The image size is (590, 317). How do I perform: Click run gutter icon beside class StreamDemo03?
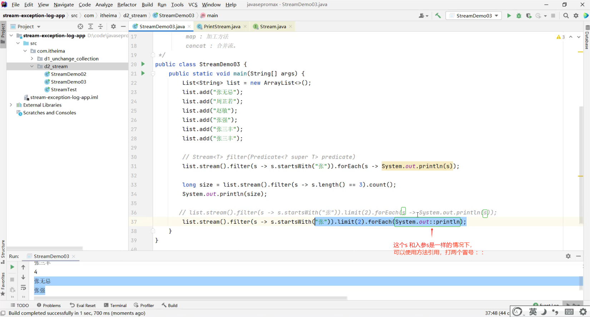tap(143, 64)
